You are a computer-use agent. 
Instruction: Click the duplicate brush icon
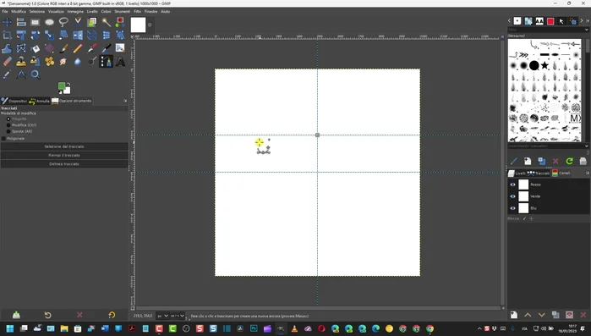[x=542, y=162]
